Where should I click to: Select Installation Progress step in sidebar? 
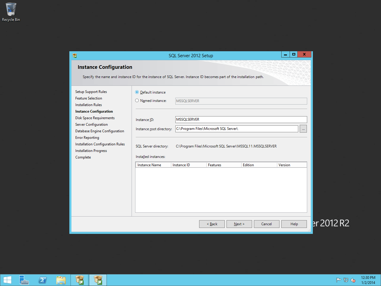tap(91, 151)
